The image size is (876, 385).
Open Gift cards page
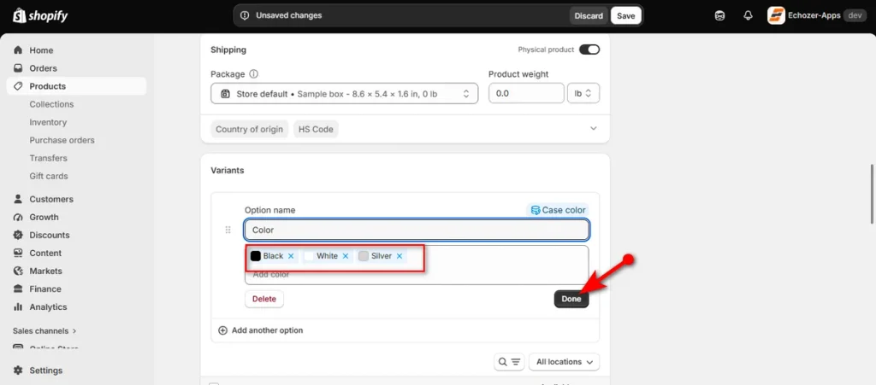point(49,176)
